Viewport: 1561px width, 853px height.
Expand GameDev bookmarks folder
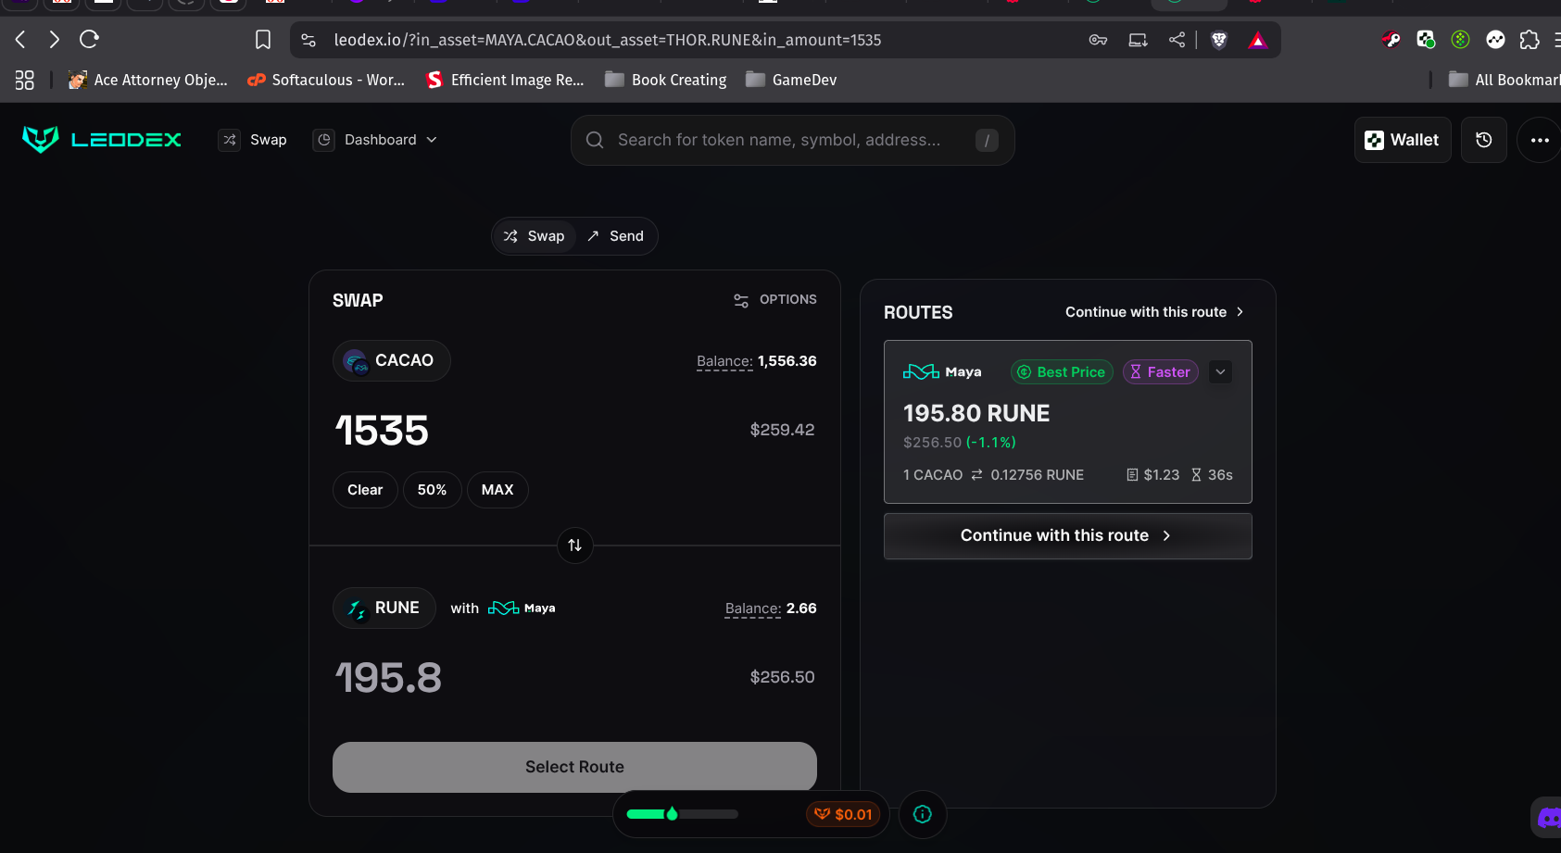[x=791, y=80]
